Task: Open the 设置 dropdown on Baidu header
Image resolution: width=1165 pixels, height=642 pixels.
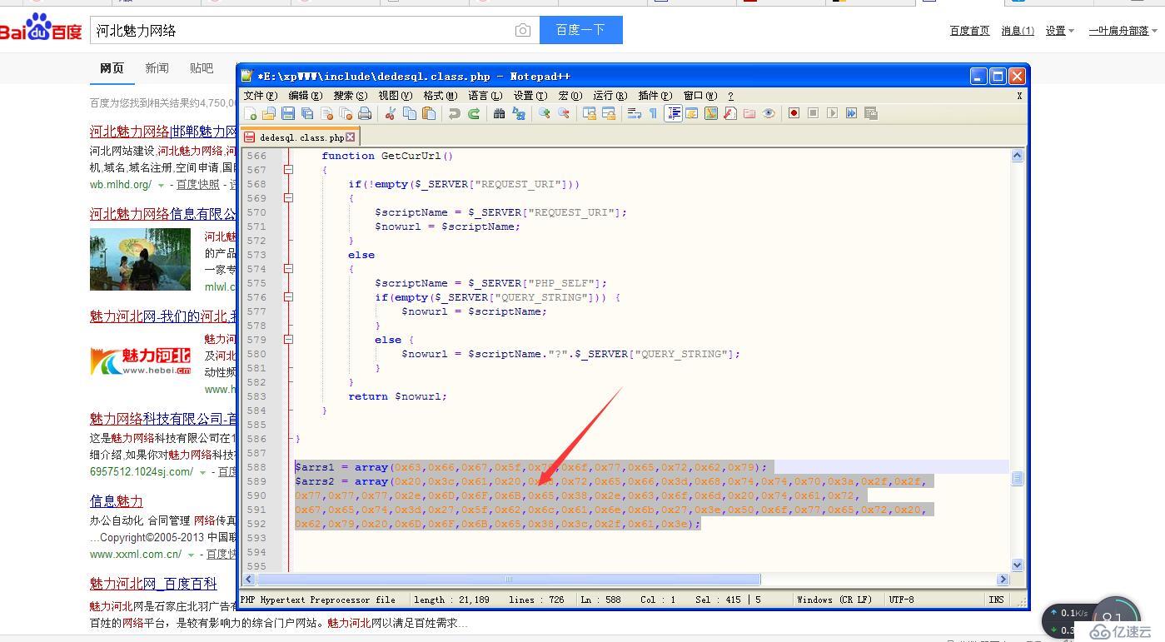Action: [1059, 31]
